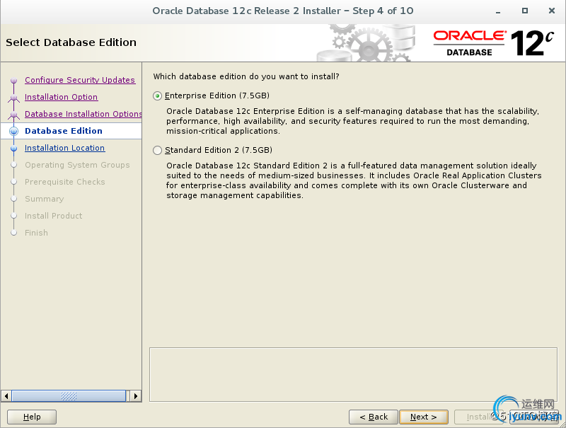Open the Configure Security Updates step
Image resolution: width=566 pixels, height=428 pixels.
[80, 80]
